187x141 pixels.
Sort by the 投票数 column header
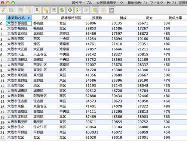(x=97, y=18)
